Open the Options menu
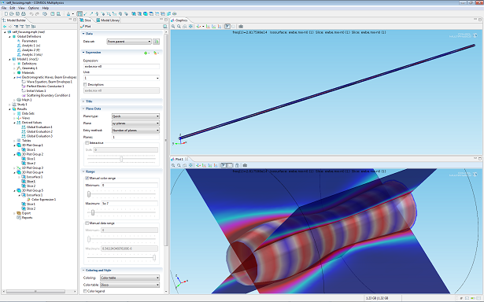 (x=33, y=8)
